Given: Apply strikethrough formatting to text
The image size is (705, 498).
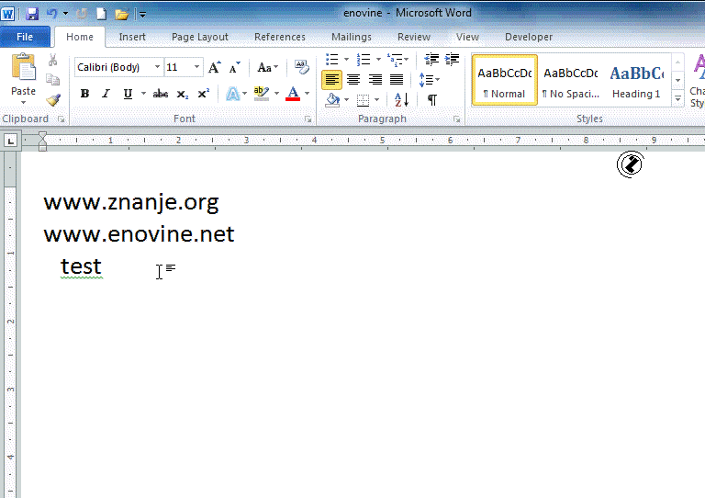Looking at the screenshot, I should tap(161, 94).
